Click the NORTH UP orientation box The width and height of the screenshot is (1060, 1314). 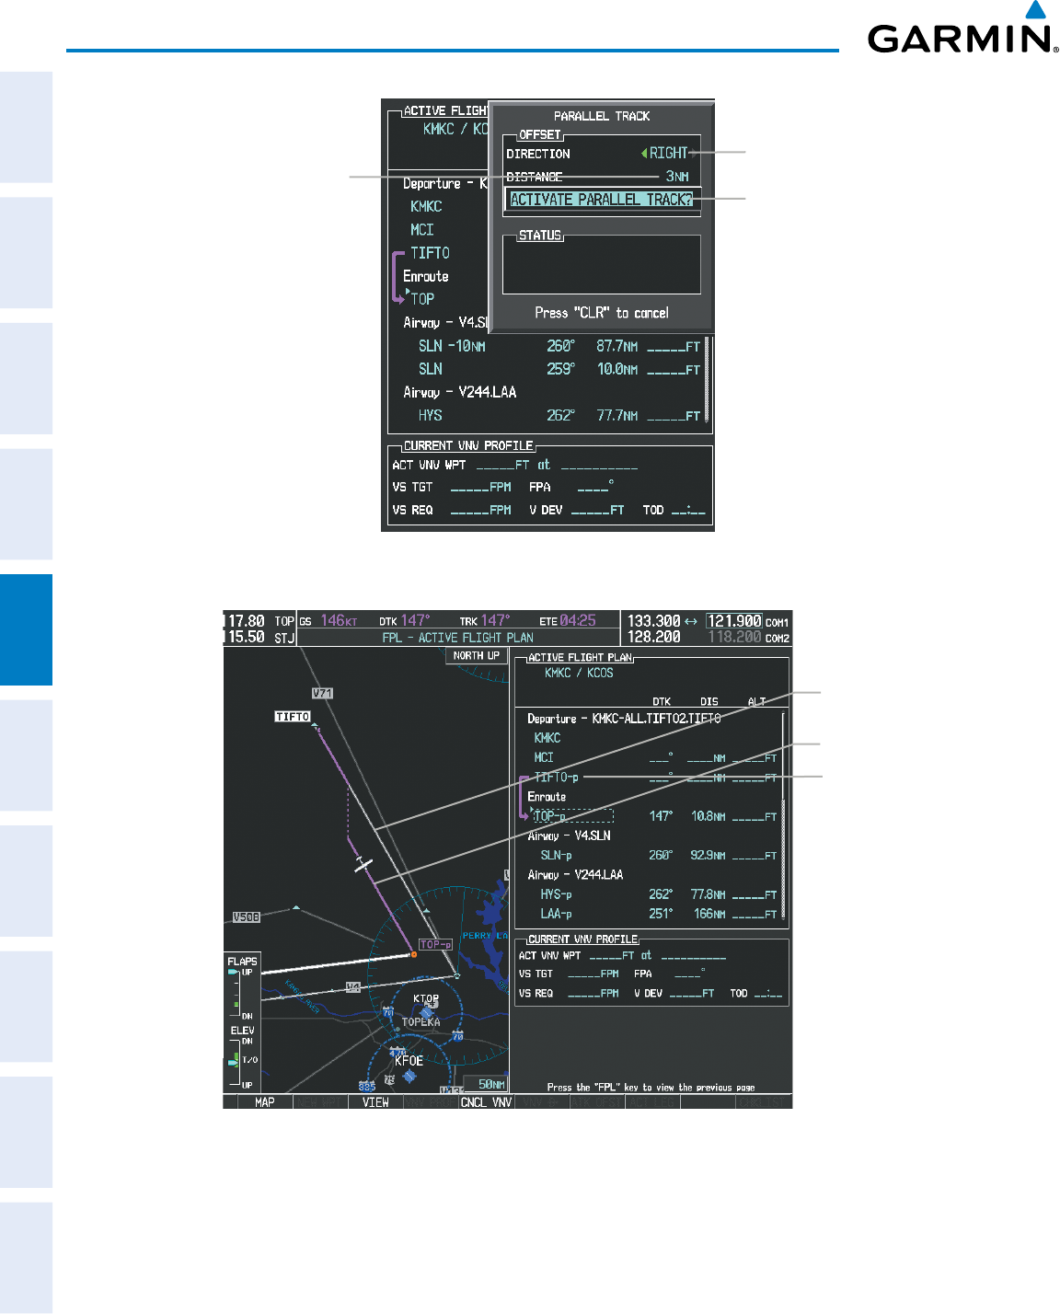point(476,655)
